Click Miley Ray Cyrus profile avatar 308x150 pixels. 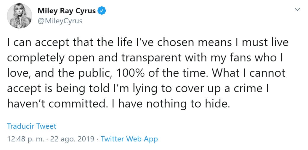tap(20, 16)
